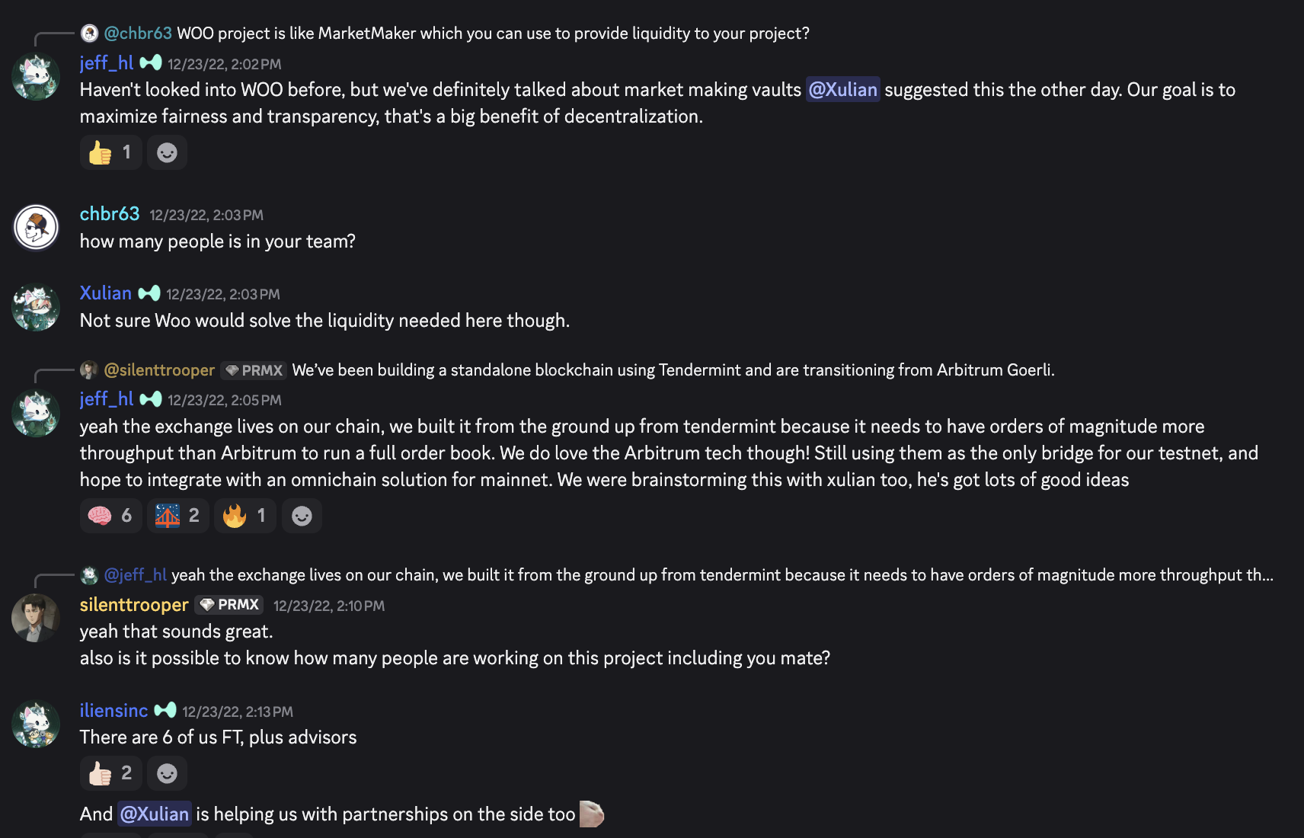Toggle thumbs up reaction on jeff_hl's WOO reply
The image size is (1304, 838).
(110, 153)
